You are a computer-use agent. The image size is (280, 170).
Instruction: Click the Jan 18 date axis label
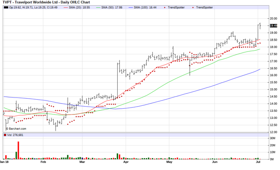coord(4,162)
